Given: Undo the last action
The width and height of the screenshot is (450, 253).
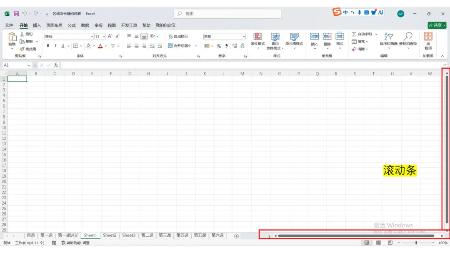Looking at the screenshot, I should pyautogui.click(x=25, y=13).
